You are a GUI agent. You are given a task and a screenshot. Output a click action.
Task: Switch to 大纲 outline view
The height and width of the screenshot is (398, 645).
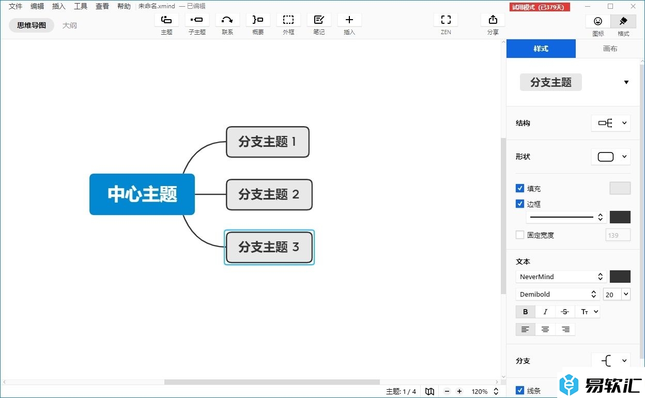tap(70, 25)
